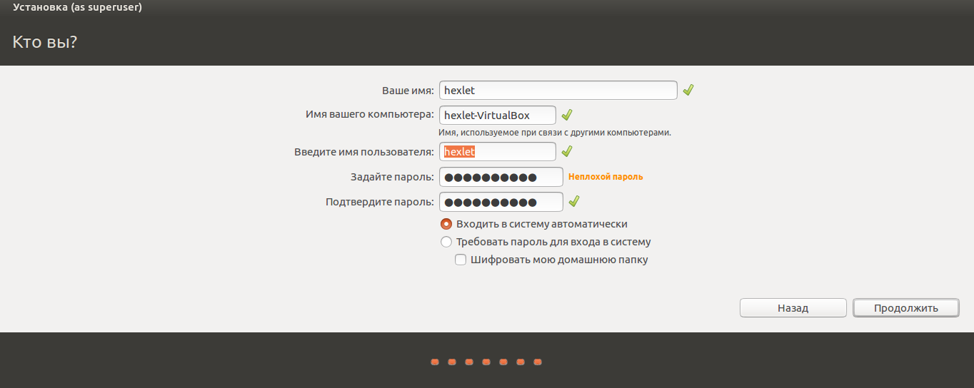
Task: Select 'Требовать пароль для входа в систему'
Action: (446, 242)
